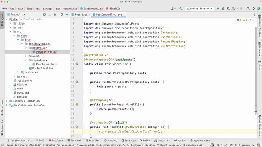This screenshot has height=147, width=262.
Task: Toggle Notifications tool window side button
Action: click(260, 125)
